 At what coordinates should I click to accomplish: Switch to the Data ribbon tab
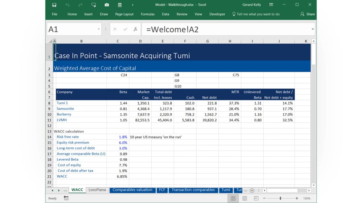[165, 14]
